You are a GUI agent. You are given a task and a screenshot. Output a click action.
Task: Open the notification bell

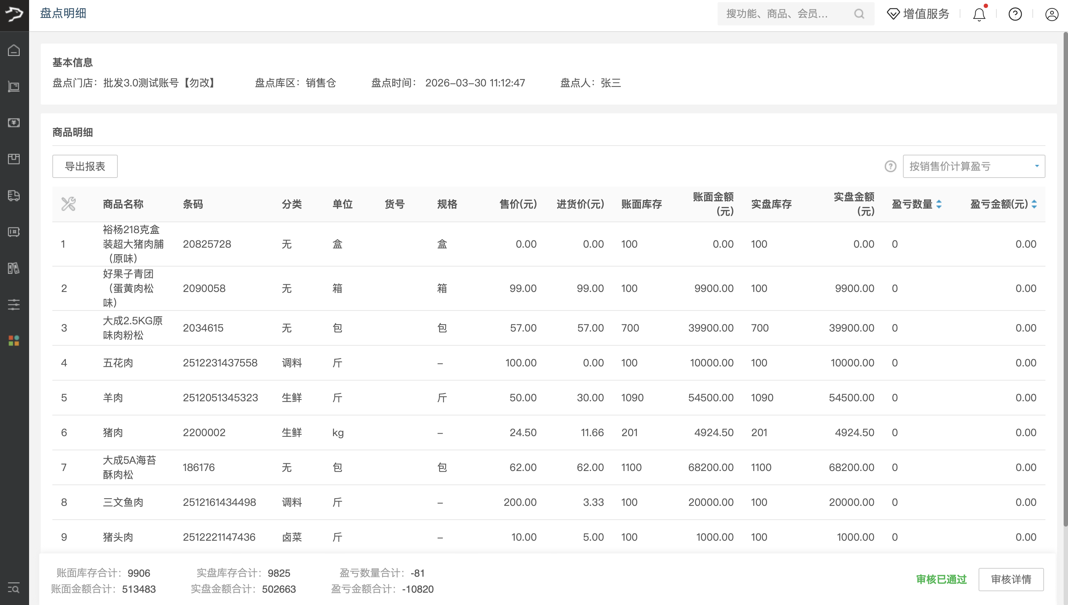(979, 15)
